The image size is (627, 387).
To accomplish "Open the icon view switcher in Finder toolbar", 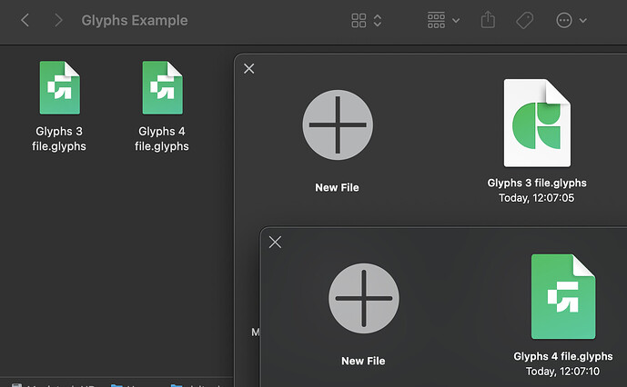I will tap(367, 20).
